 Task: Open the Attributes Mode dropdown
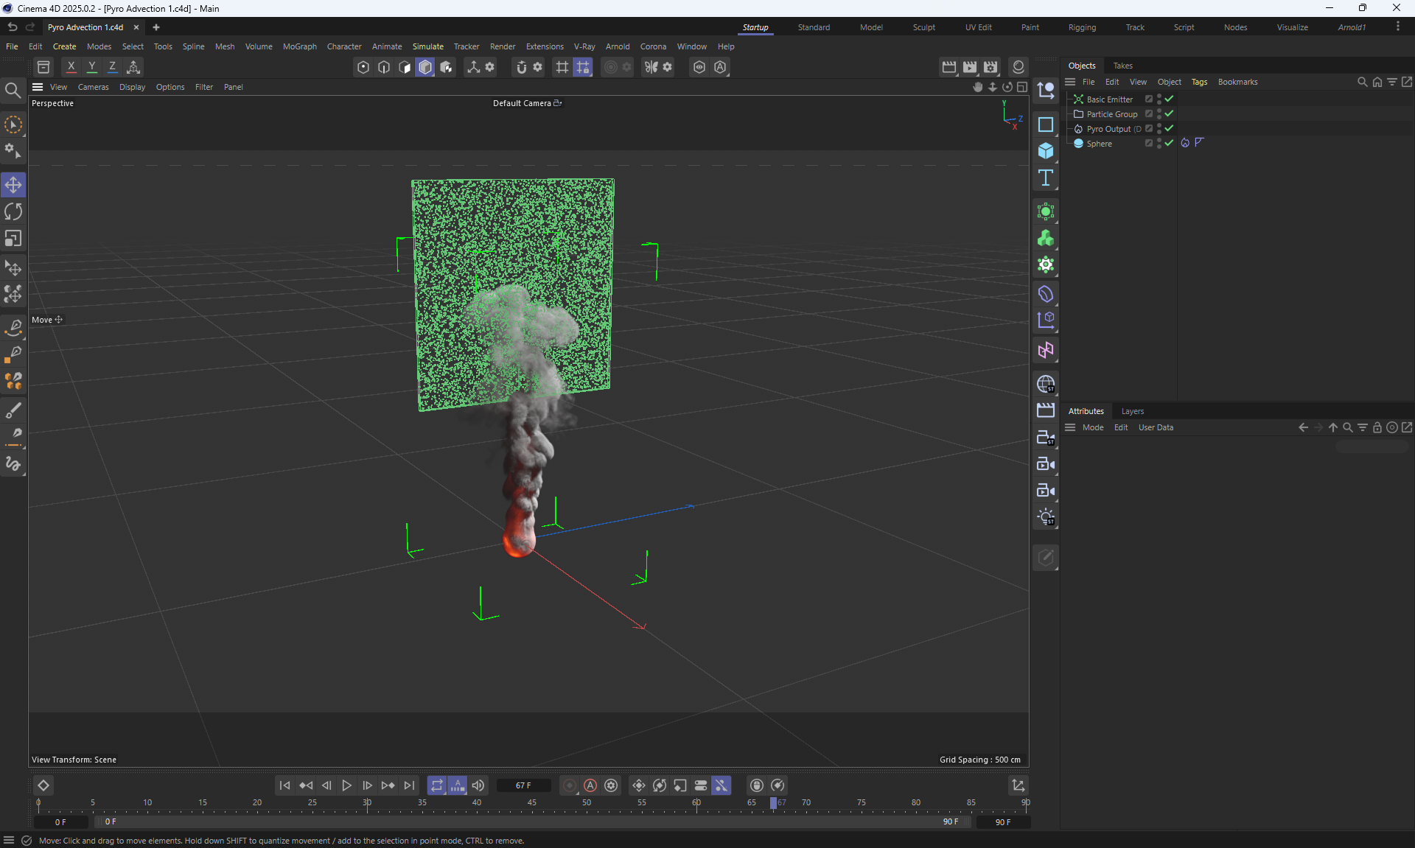pyautogui.click(x=1092, y=427)
